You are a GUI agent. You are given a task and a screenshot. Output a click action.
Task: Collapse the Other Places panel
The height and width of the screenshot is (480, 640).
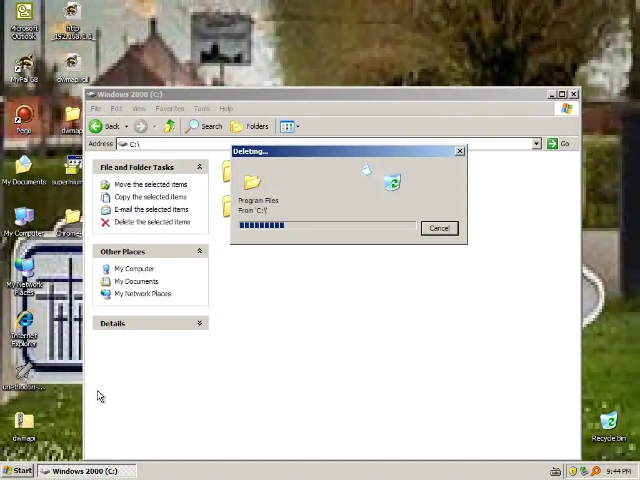click(x=199, y=251)
